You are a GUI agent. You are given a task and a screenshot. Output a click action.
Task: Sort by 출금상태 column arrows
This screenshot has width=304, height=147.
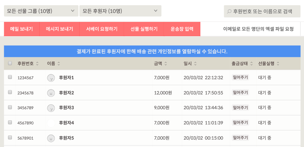point(251,63)
